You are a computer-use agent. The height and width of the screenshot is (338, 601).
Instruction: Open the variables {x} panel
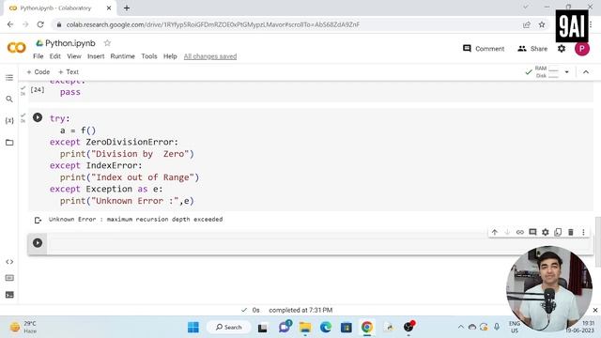coord(9,121)
